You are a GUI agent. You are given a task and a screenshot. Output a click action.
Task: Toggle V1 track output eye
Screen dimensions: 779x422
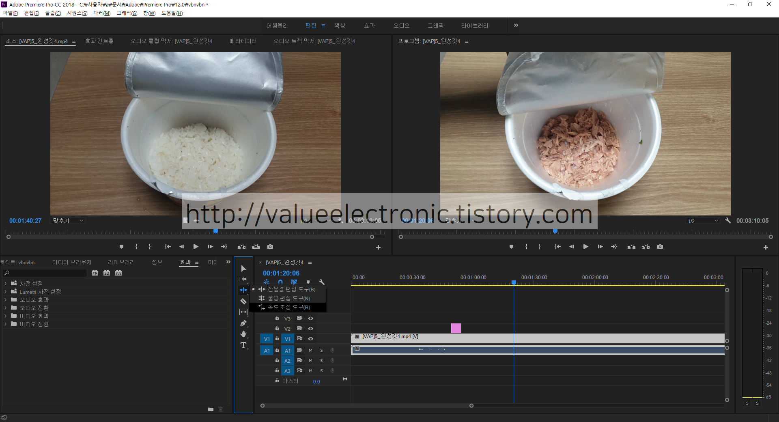[310, 338]
